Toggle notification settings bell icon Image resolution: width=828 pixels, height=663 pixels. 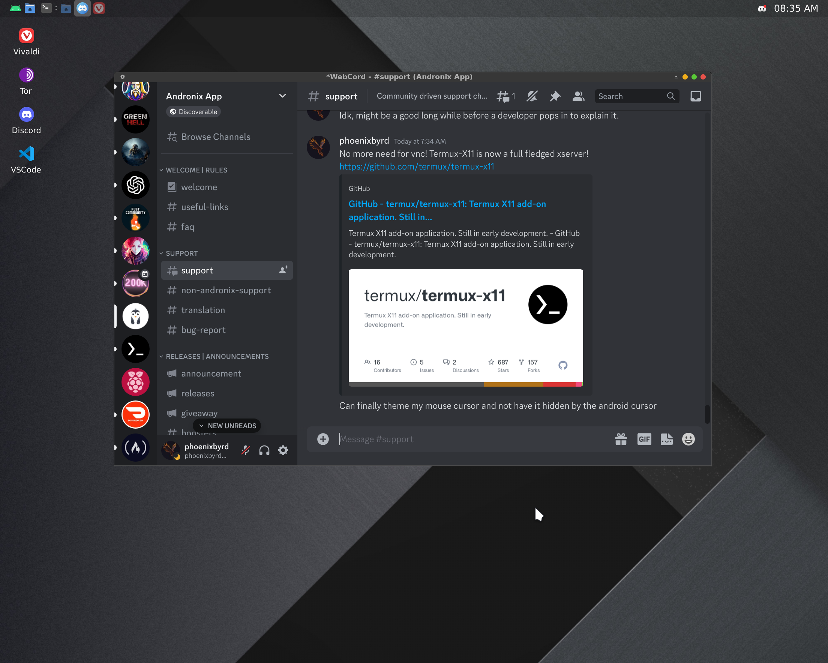pyautogui.click(x=532, y=96)
